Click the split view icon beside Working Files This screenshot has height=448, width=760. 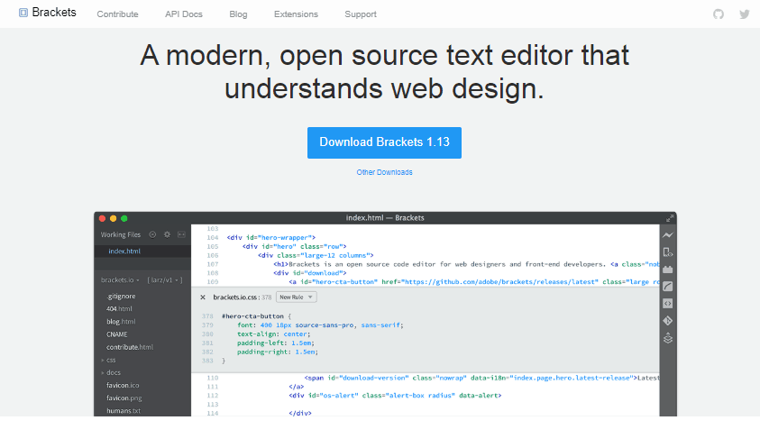pos(181,234)
